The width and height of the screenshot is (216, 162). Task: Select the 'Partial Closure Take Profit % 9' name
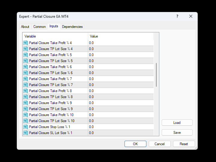(x=50, y=103)
